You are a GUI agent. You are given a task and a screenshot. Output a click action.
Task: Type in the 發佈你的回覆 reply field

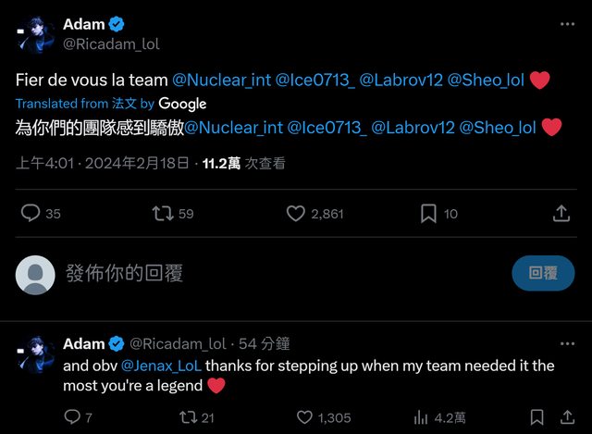(277, 273)
